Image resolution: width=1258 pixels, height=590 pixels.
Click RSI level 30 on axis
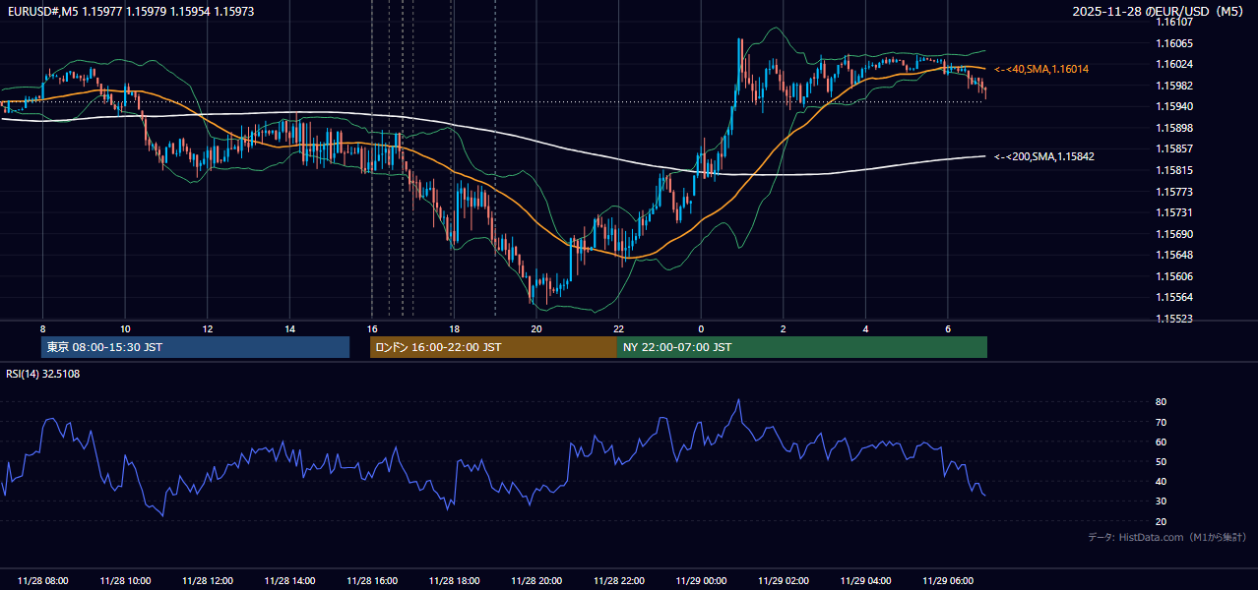[1162, 501]
